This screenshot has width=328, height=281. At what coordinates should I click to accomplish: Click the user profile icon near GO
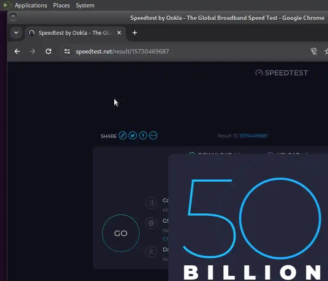(151, 252)
